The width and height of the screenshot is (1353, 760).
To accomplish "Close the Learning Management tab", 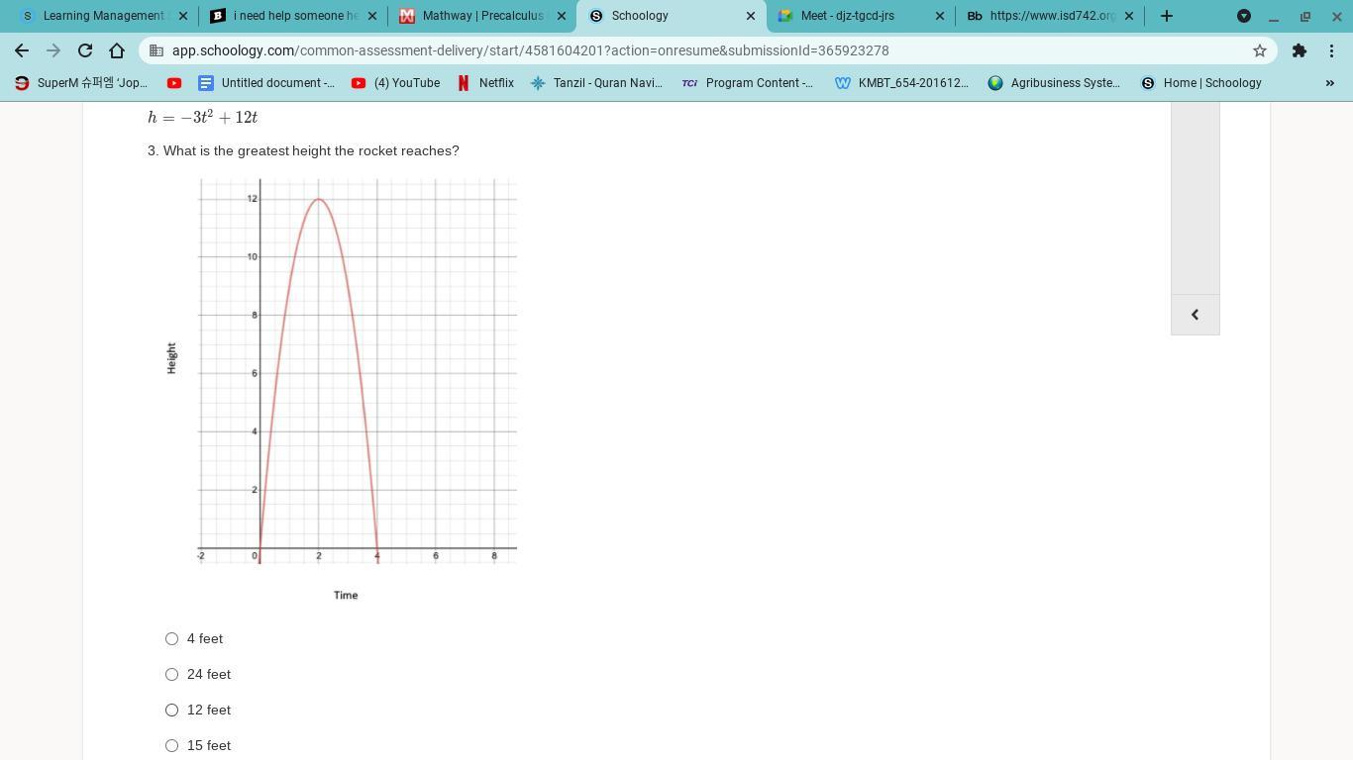I will pyautogui.click(x=183, y=16).
